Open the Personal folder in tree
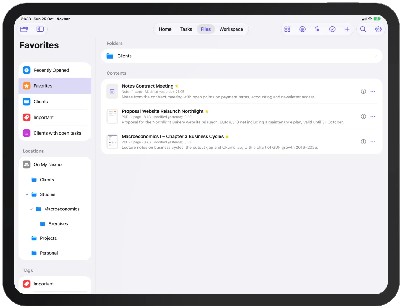Image resolution: width=402 pixels, height=308 pixels. pyautogui.click(x=55, y=253)
